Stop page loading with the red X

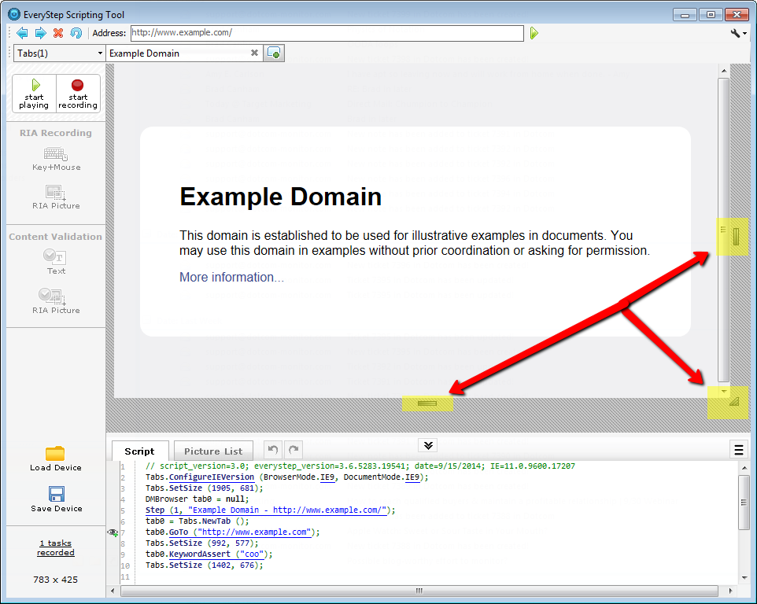tap(58, 33)
